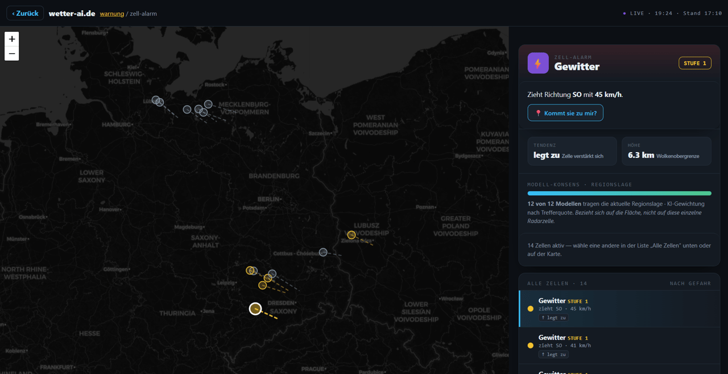Viewport: 728px width, 374px height.
Task: Click the Tendenz legt zu card
Action: (x=572, y=151)
